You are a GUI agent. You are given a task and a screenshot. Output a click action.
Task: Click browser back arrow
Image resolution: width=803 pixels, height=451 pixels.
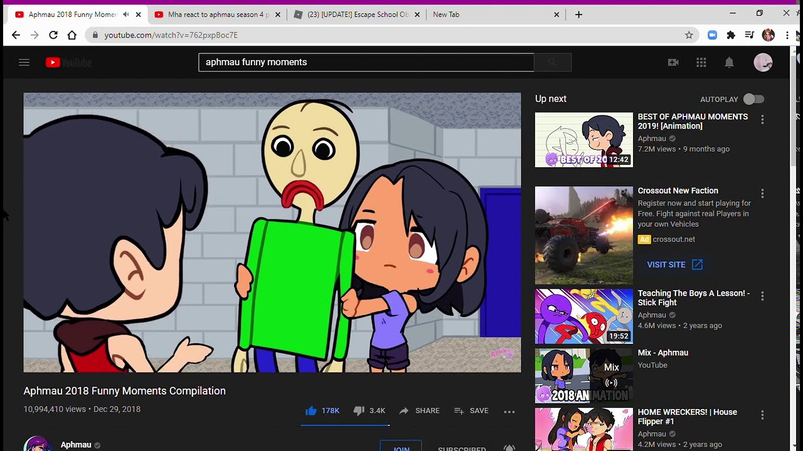pyautogui.click(x=16, y=35)
